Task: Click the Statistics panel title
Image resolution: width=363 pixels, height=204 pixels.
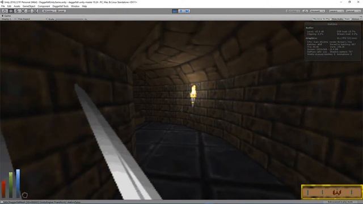Action: (x=332, y=24)
